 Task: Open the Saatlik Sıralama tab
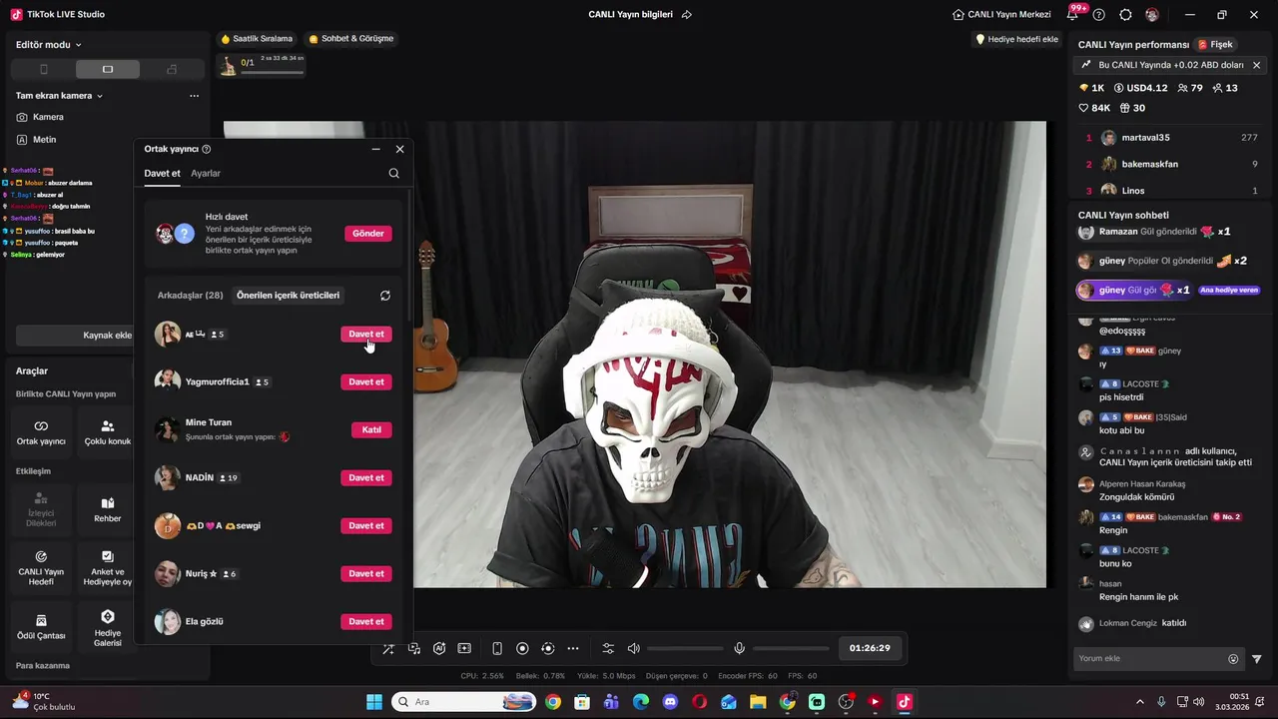pyautogui.click(x=257, y=39)
